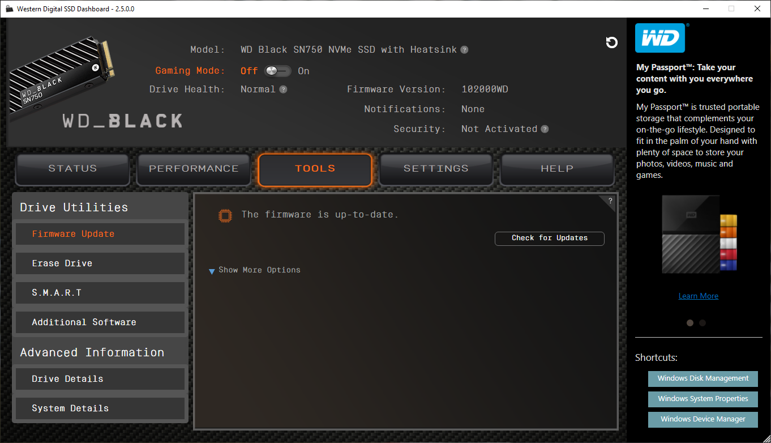Click help icon next to Security status
The width and height of the screenshot is (771, 443).
click(x=545, y=129)
